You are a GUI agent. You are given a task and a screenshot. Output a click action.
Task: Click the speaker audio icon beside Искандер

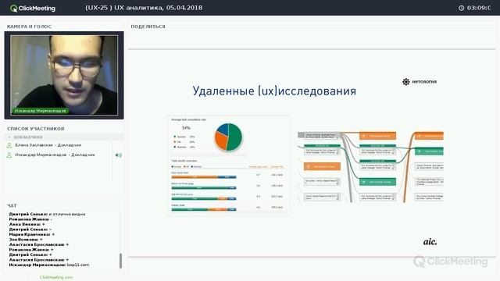click(x=118, y=155)
